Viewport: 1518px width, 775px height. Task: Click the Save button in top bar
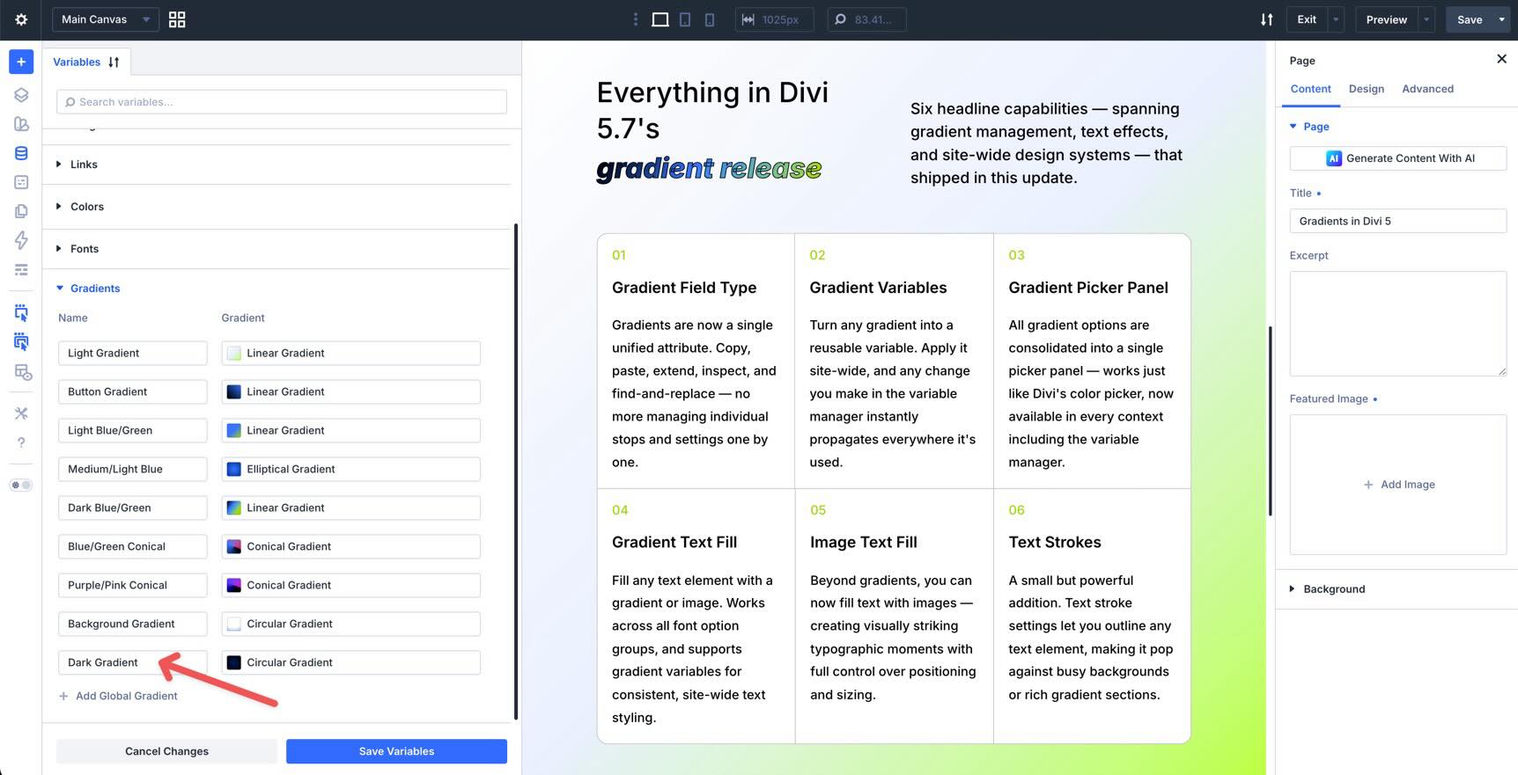[1470, 19]
